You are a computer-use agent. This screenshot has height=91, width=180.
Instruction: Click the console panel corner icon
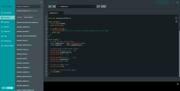[177, 84]
